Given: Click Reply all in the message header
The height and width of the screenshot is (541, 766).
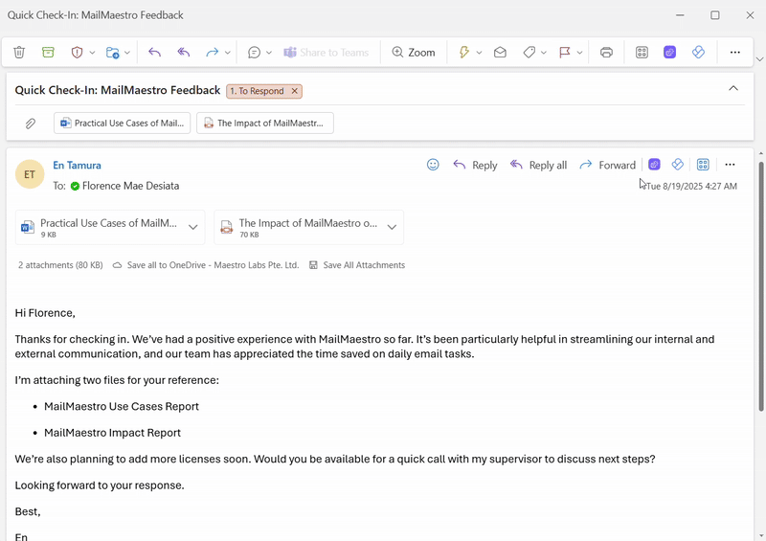Looking at the screenshot, I should pyautogui.click(x=538, y=166).
